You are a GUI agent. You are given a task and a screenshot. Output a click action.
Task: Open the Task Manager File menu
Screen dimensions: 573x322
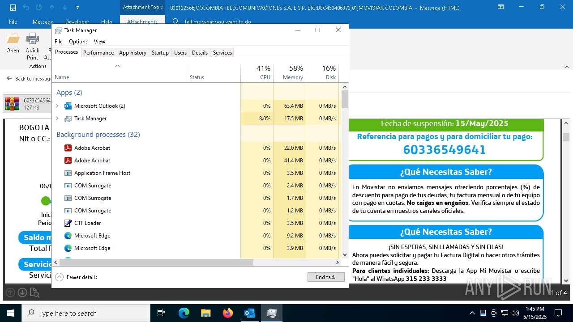coord(59,42)
